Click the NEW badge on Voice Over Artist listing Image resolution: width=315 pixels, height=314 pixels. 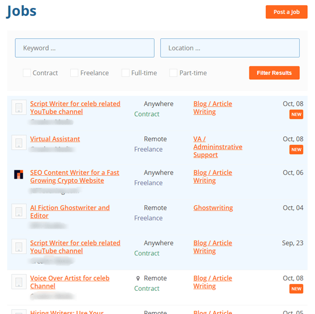tap(296, 289)
